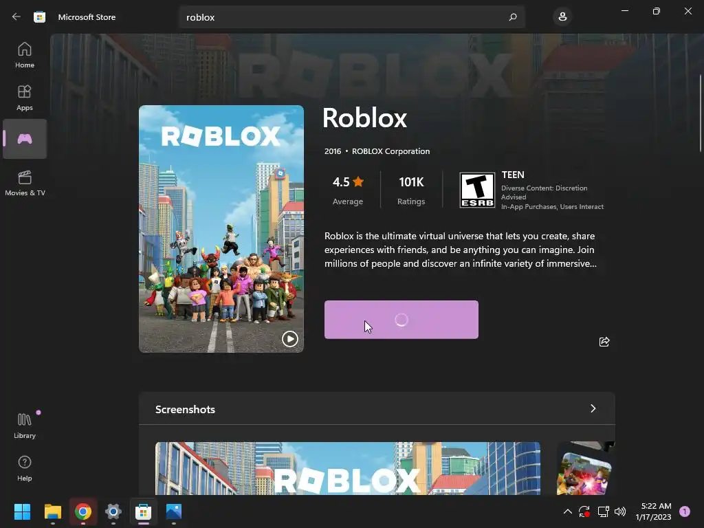Image resolution: width=704 pixels, height=528 pixels.
Task: Click the purple loading install button
Action: [401, 320]
